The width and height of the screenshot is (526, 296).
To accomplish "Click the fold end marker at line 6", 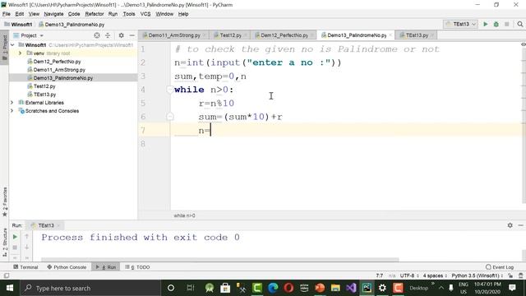I will pos(170,117).
